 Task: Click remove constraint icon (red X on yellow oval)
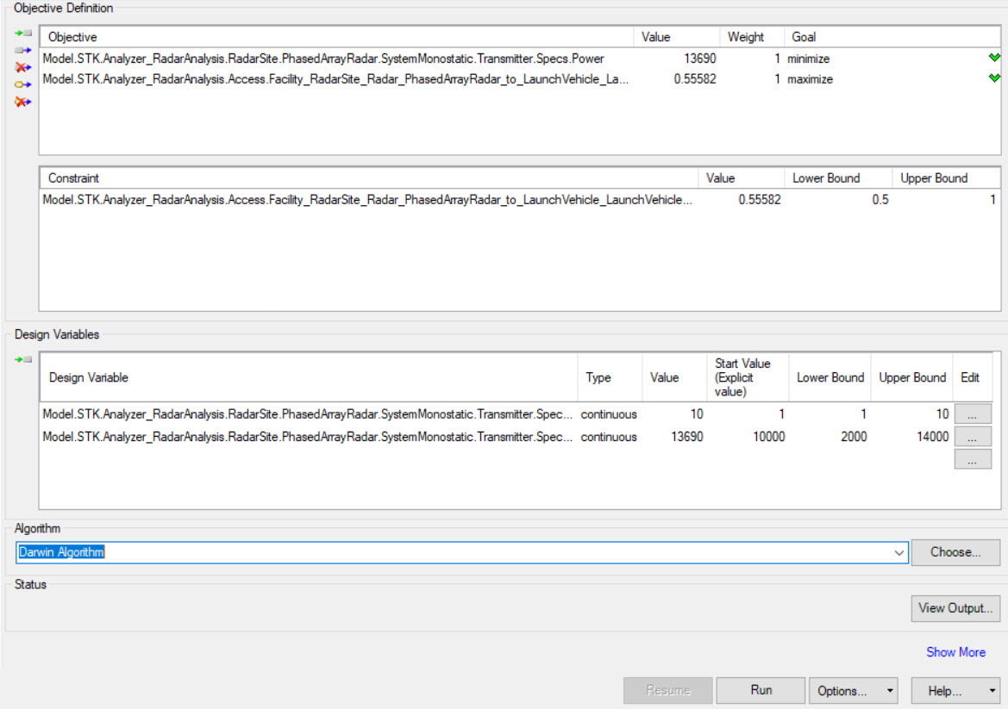[23, 102]
